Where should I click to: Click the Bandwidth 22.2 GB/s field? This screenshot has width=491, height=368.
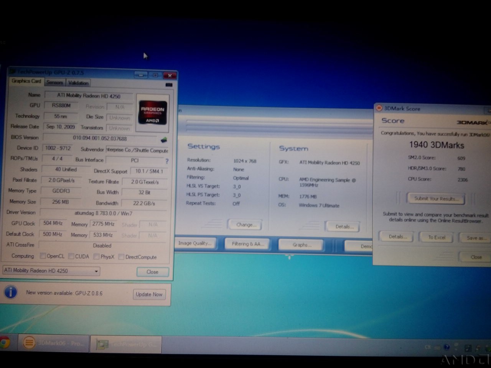(x=144, y=203)
